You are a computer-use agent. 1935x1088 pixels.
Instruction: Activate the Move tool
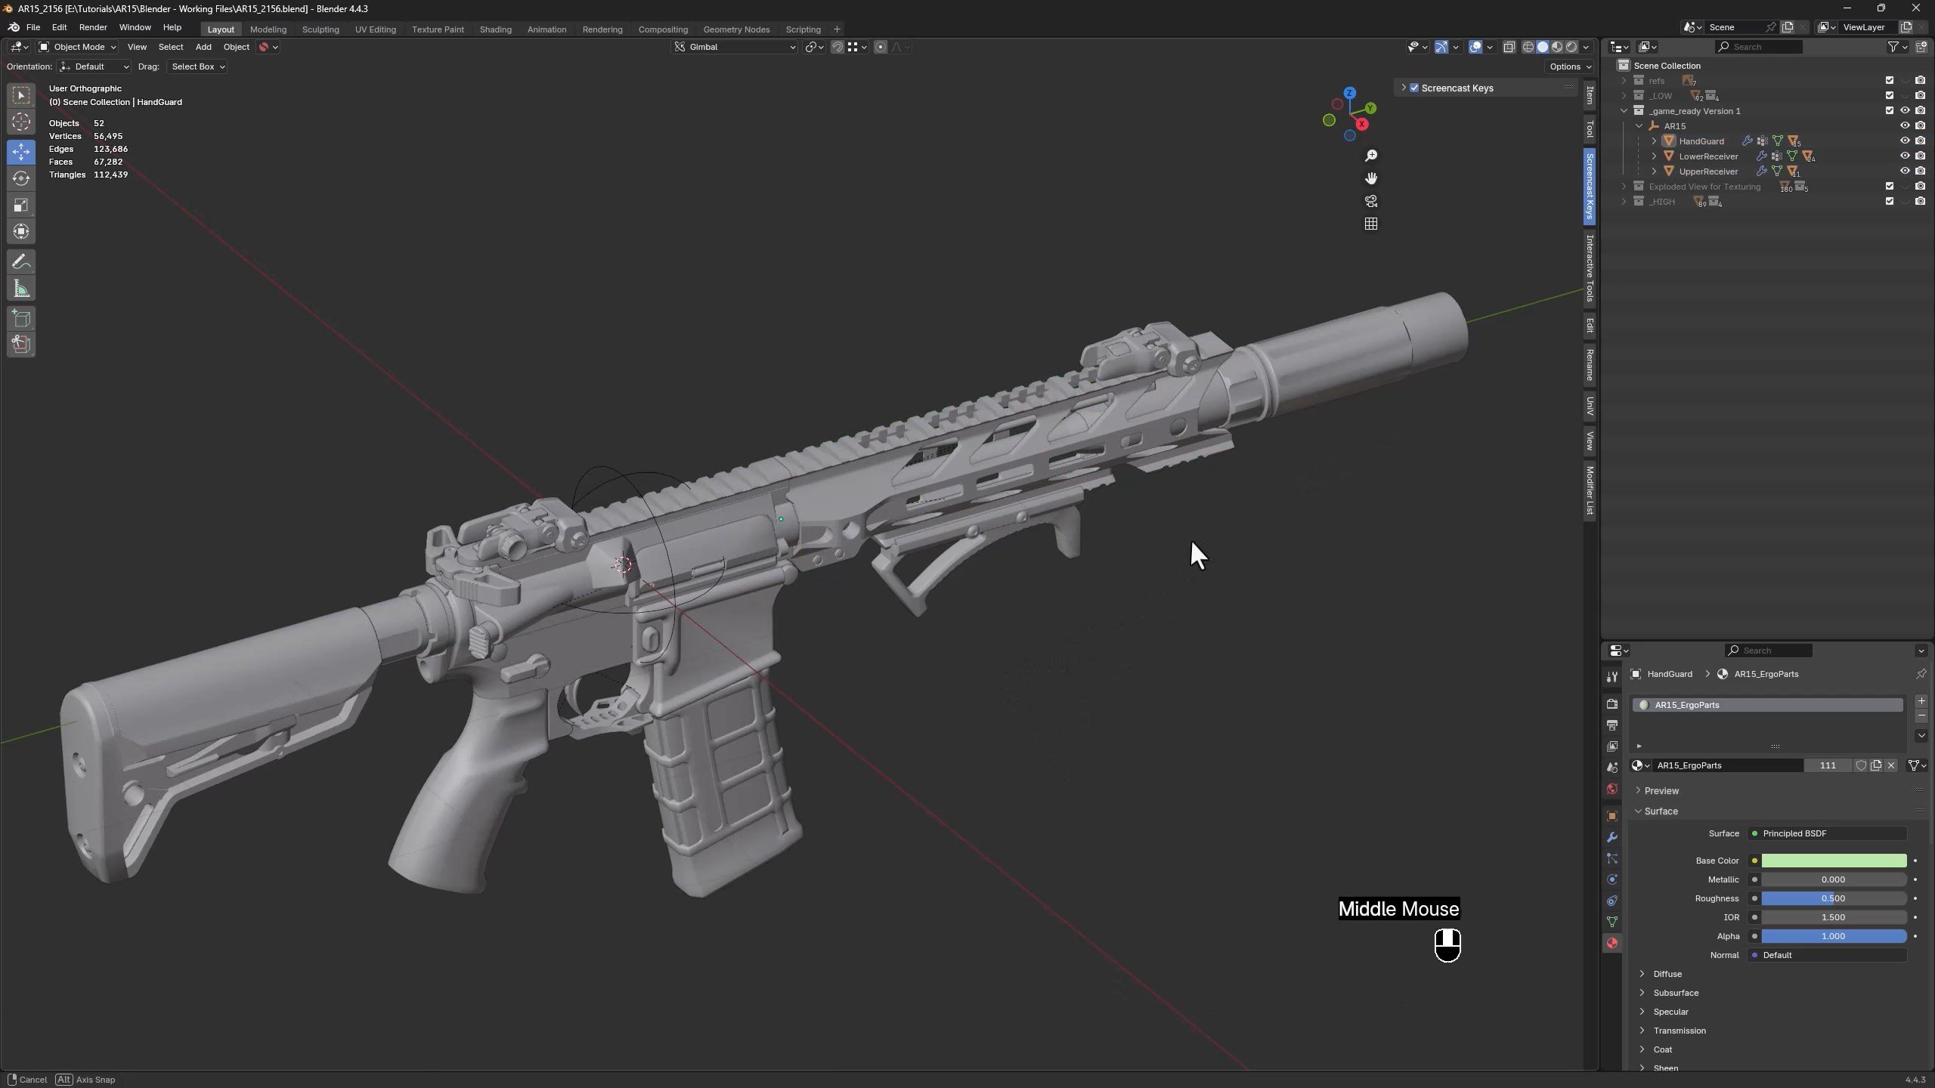pyautogui.click(x=21, y=152)
